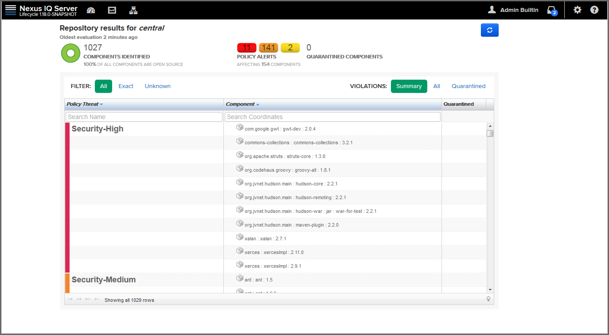
Task: Select the Summary violations view
Action: pos(409,86)
